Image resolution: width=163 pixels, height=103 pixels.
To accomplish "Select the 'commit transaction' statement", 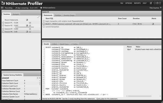I will (x=52, y=27).
